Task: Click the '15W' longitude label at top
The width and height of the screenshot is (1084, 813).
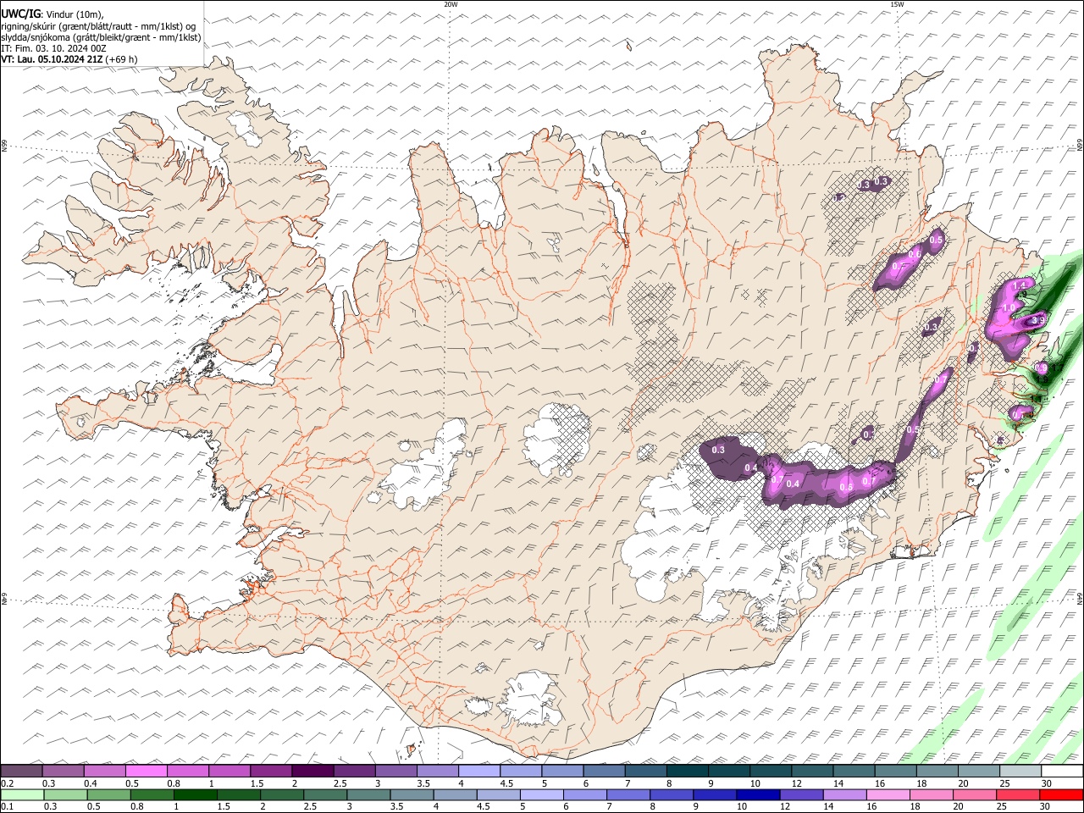Action: pyautogui.click(x=897, y=4)
